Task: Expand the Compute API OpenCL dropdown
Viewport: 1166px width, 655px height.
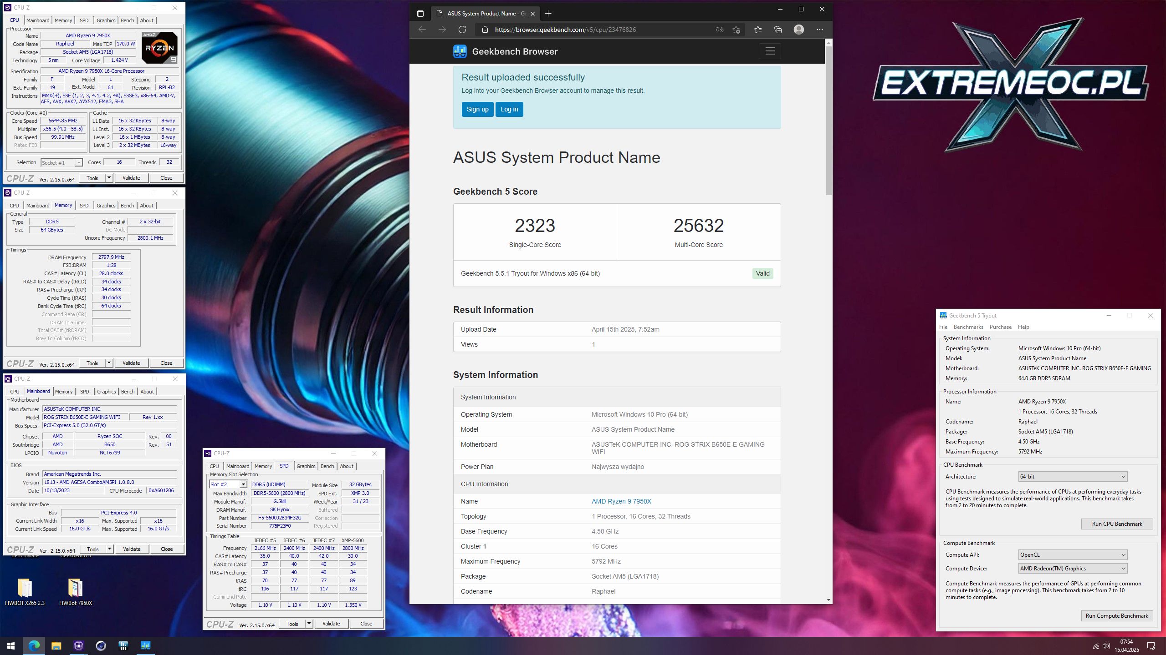Action: pyautogui.click(x=1073, y=555)
